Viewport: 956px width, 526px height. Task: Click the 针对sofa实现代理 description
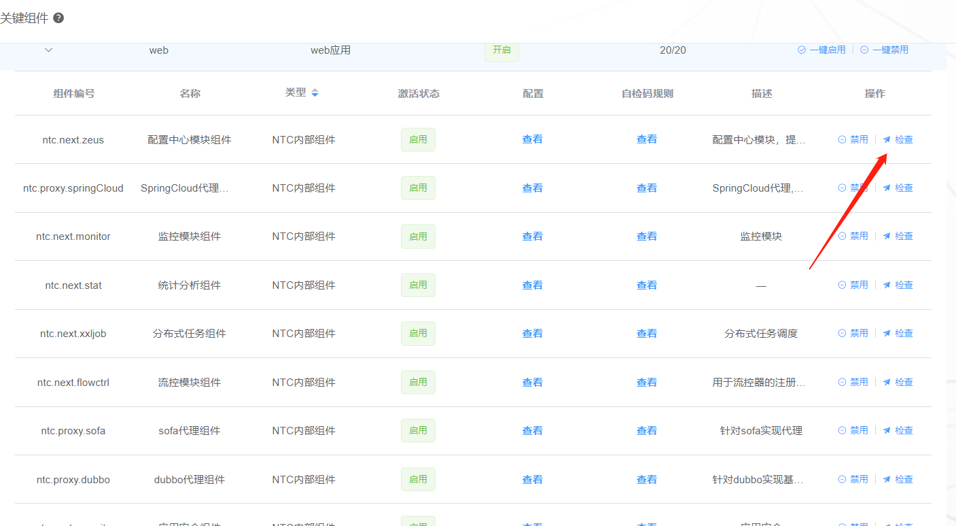coord(761,431)
